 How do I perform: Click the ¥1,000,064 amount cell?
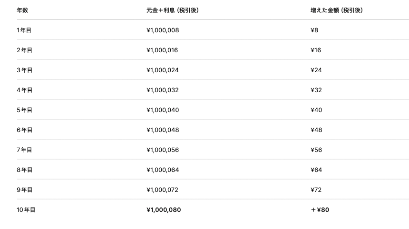click(163, 170)
